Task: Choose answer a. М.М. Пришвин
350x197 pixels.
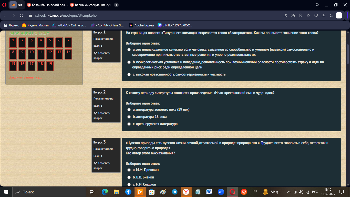Action: [129, 170]
